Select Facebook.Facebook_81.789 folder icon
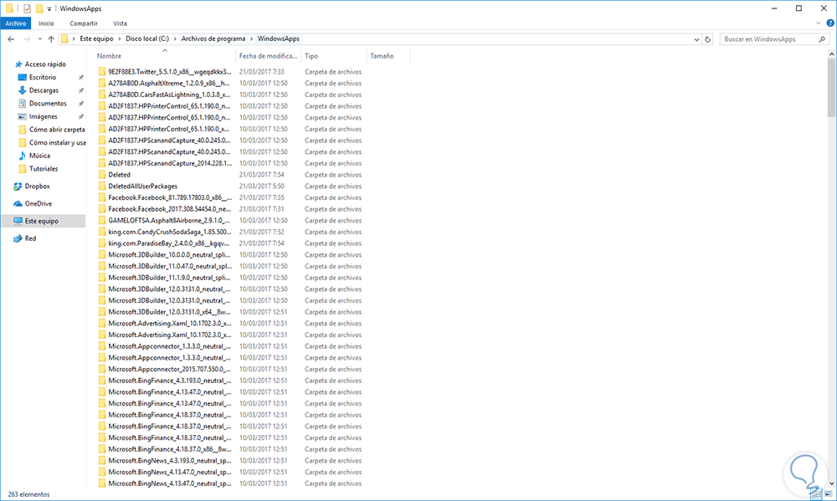Viewport: 837px width, 501px height. pyautogui.click(x=101, y=197)
